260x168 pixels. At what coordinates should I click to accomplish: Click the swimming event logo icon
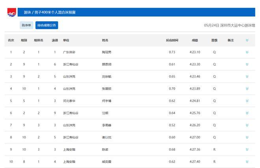12,12
